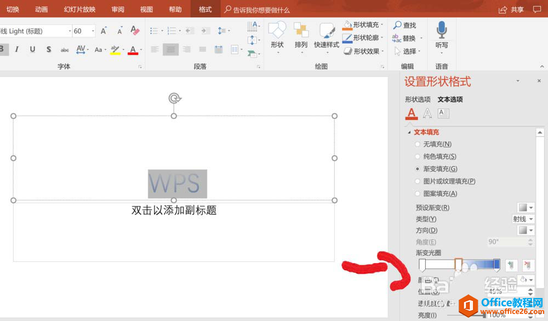Click the add gradient stop icon
548x321 pixels.
click(511, 265)
